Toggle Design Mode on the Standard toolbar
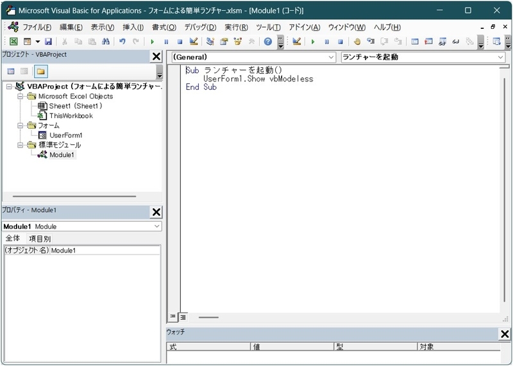 (x=194, y=42)
